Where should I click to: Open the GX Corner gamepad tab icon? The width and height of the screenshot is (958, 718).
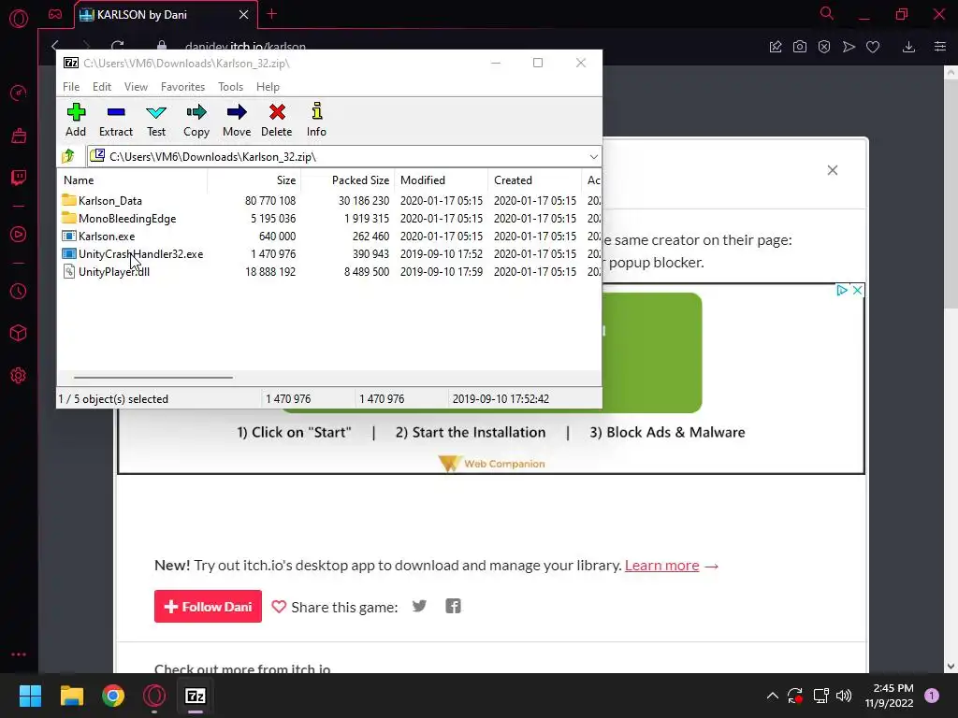coord(55,14)
